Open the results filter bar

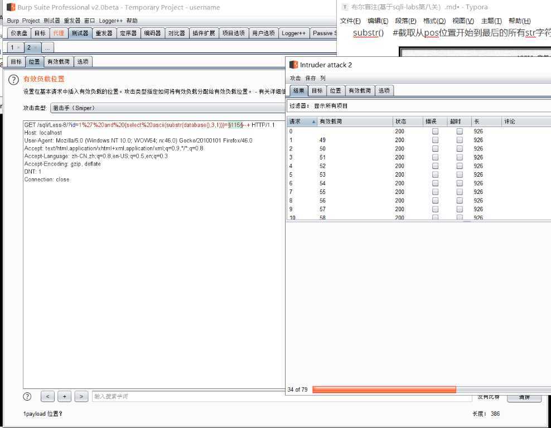coord(419,106)
